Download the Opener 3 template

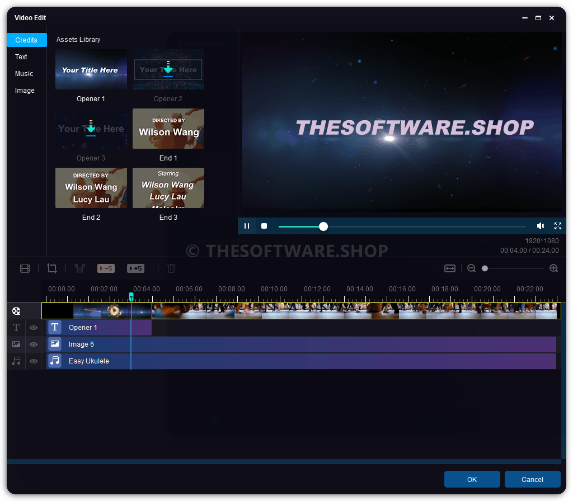[91, 128]
